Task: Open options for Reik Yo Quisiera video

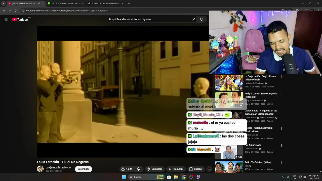Action: (x=281, y=163)
